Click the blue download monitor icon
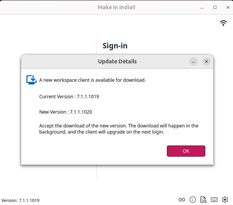The height and width of the screenshot is (205, 233). pyautogui.click(x=31, y=80)
